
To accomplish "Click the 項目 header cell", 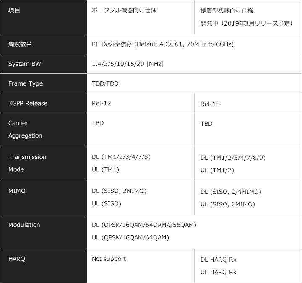I will [x=44, y=17].
